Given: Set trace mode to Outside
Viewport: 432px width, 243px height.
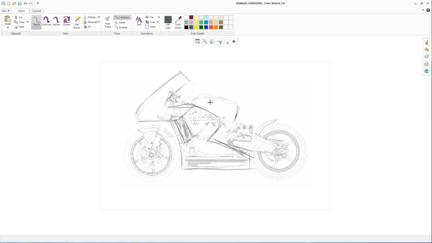Looking at the screenshot, I should tap(121, 27).
